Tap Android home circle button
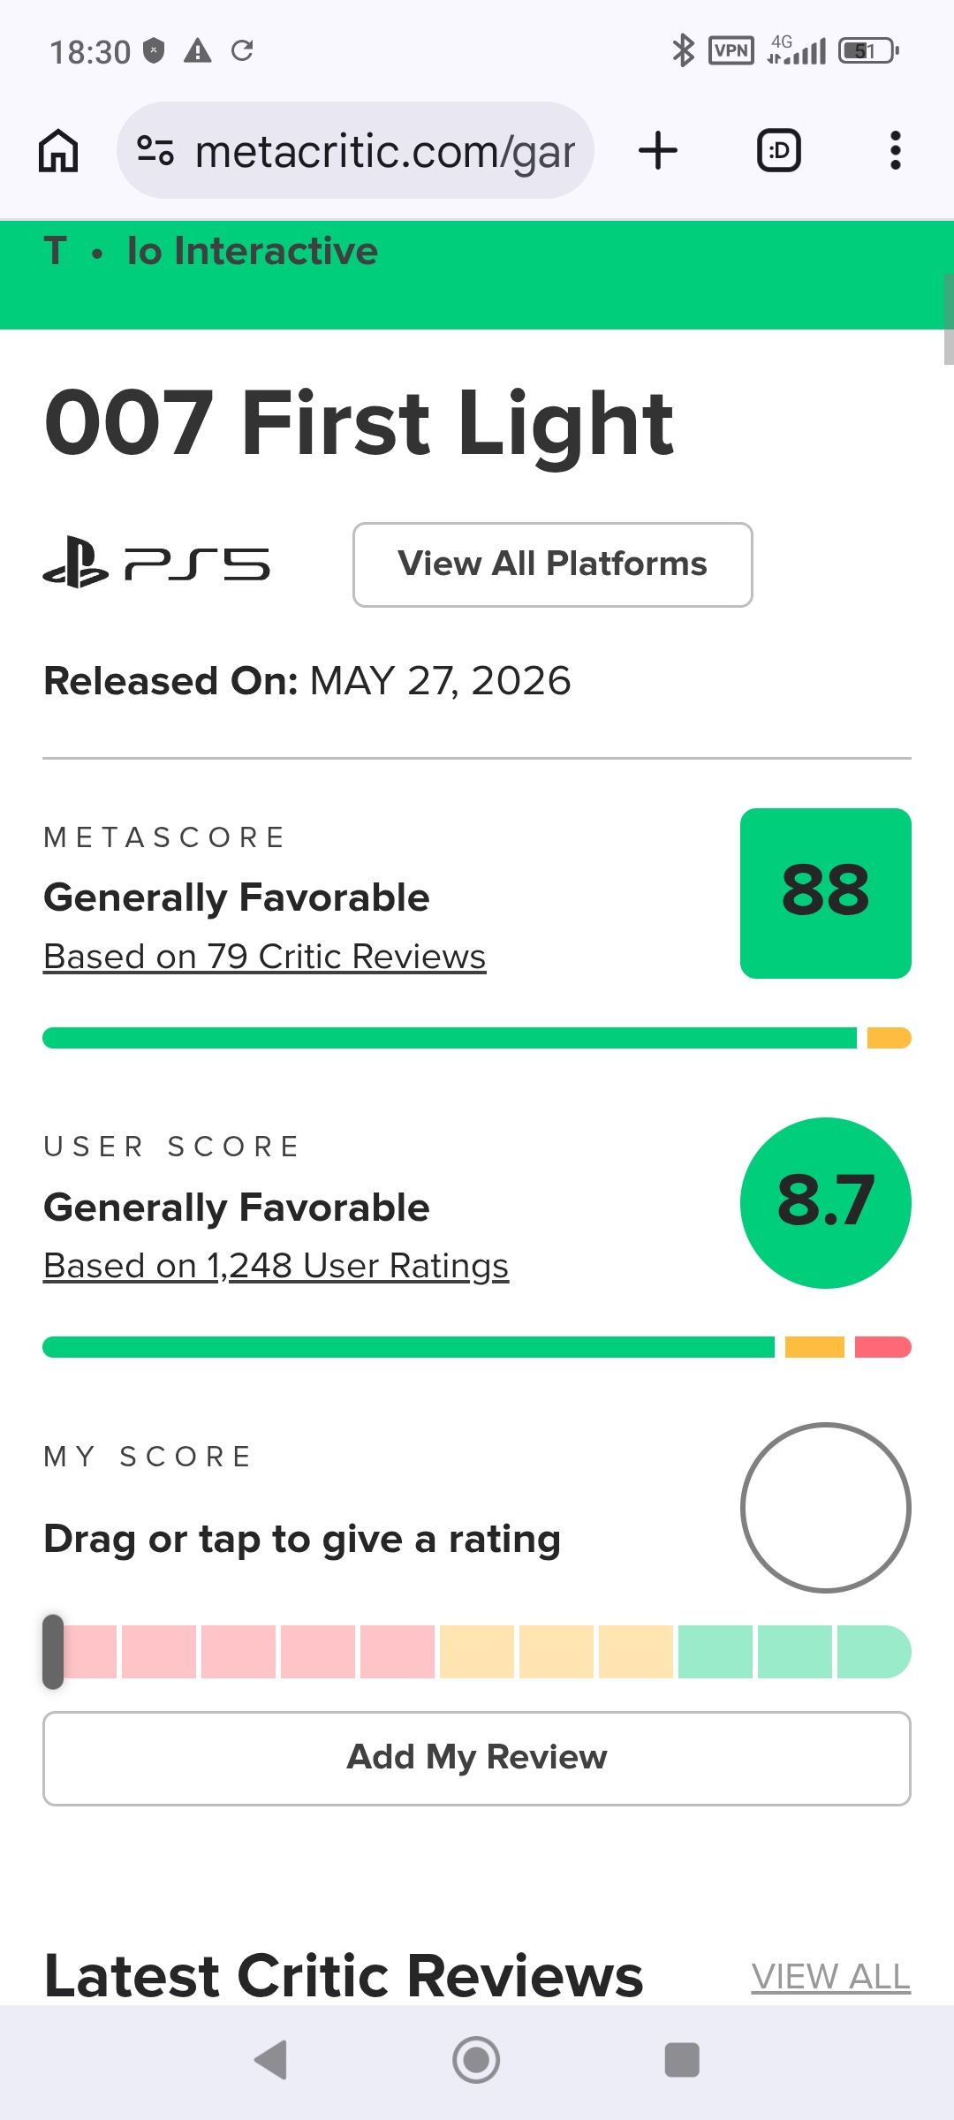 click(476, 2060)
